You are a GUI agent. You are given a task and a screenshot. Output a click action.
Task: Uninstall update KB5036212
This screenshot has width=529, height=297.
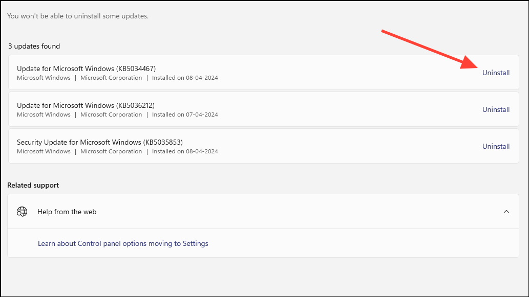[x=496, y=109]
